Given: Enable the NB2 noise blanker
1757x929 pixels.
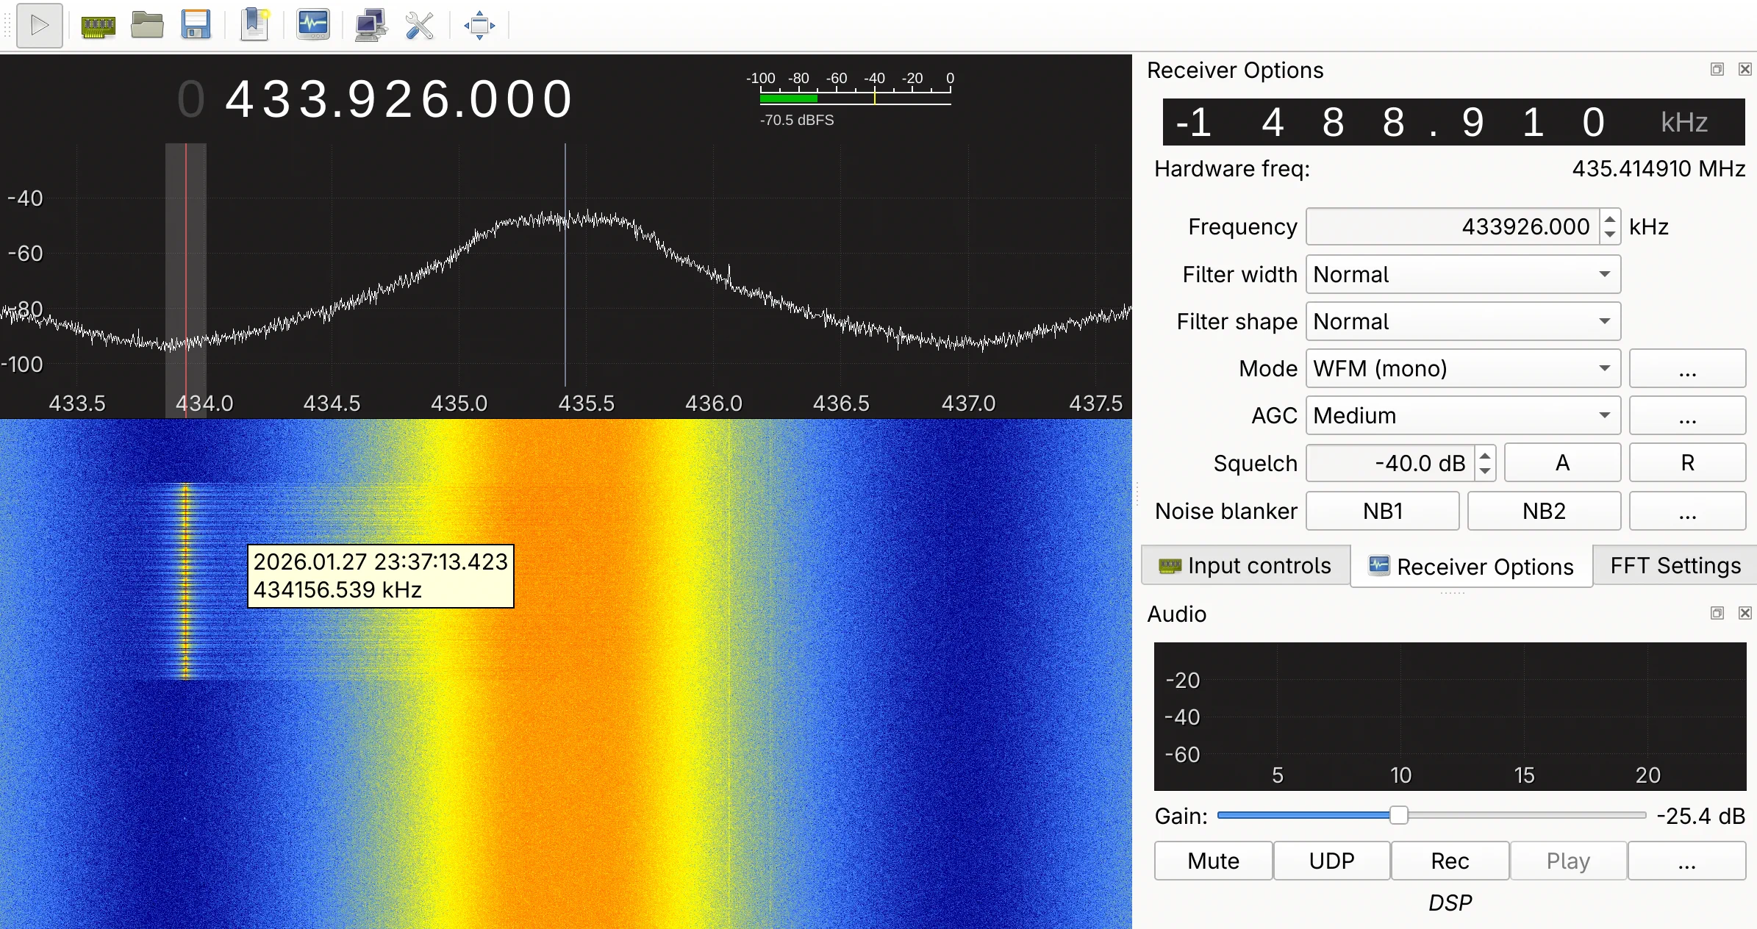Looking at the screenshot, I should pos(1544,510).
